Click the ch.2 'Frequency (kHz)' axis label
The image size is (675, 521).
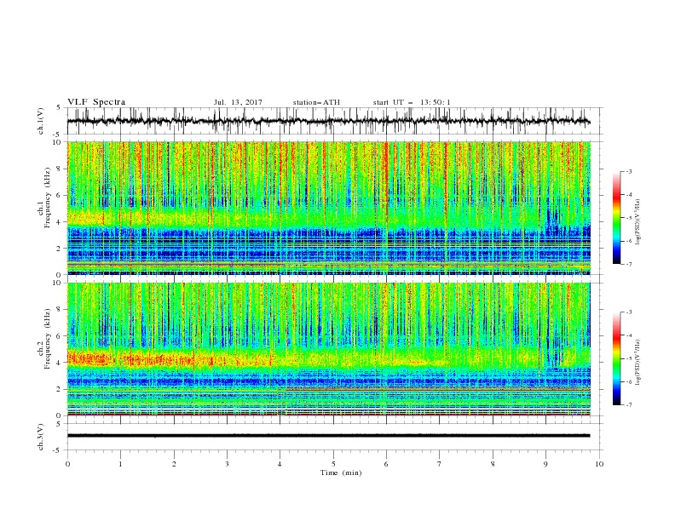(x=48, y=339)
